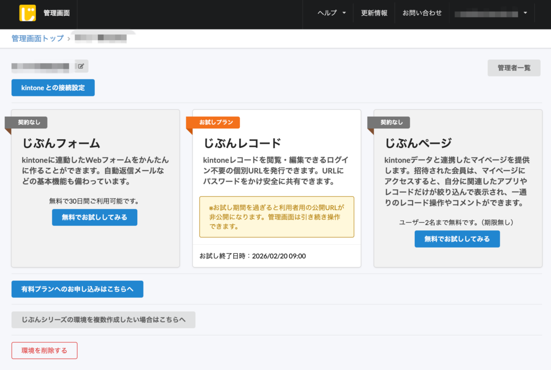
Task: Click the 契約なし badge on じぶんフォーム card
Action: [x=27, y=122]
